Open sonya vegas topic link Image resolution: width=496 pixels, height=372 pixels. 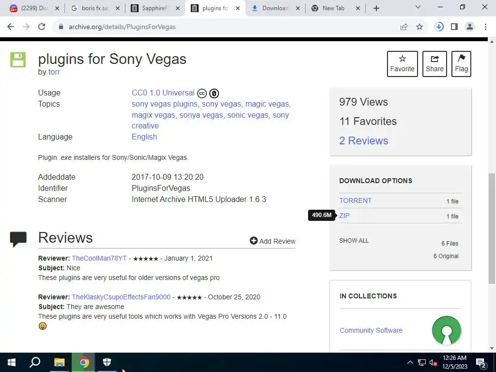point(201,115)
